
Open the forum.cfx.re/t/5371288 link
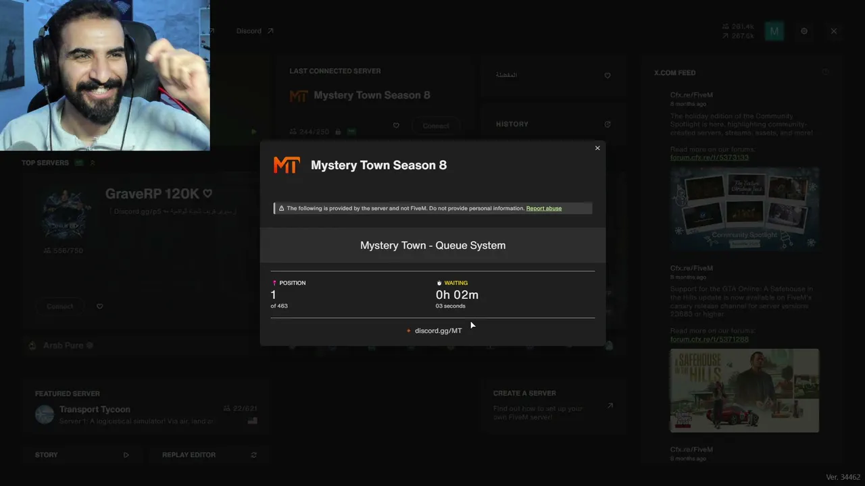710,339
